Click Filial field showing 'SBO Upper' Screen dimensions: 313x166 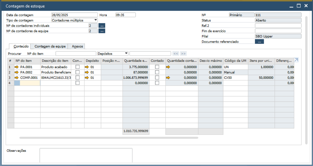278,36
